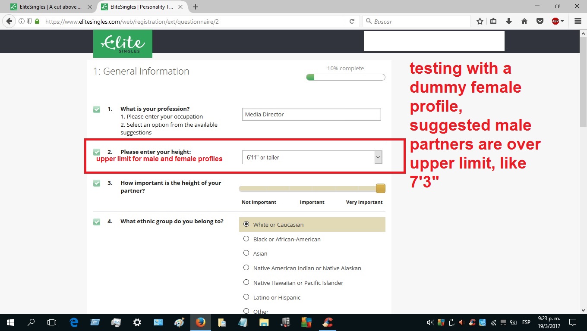This screenshot has height=331, width=587.
Task: Click the Firefox URL address bar
Action: [194, 21]
